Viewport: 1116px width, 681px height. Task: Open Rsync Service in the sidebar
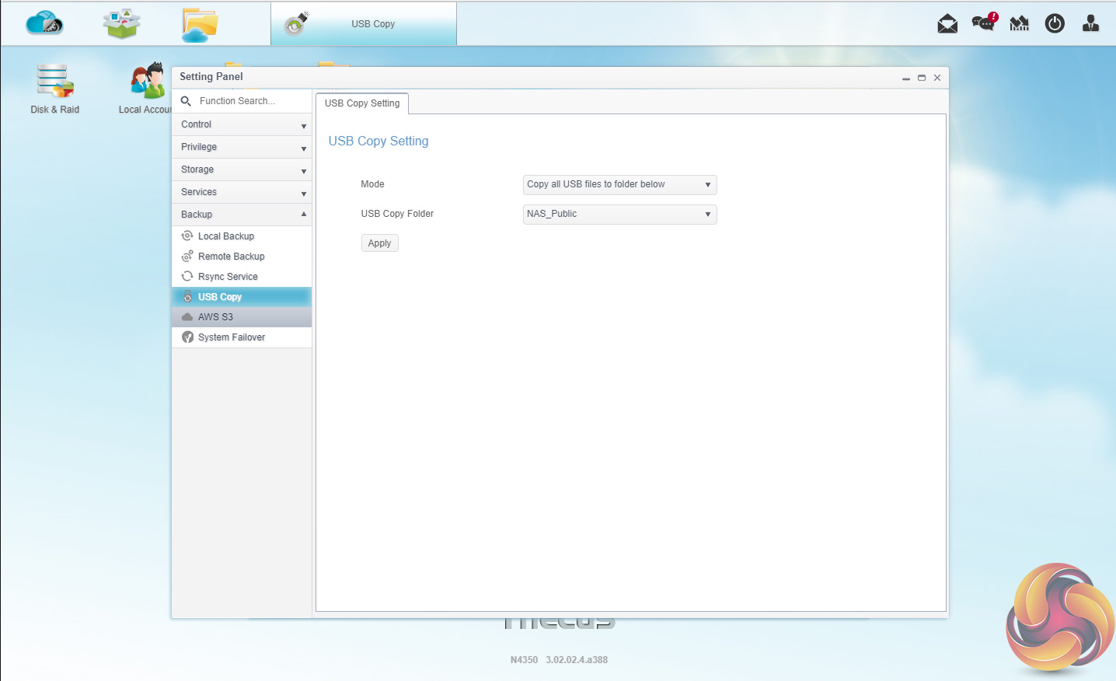242,277
